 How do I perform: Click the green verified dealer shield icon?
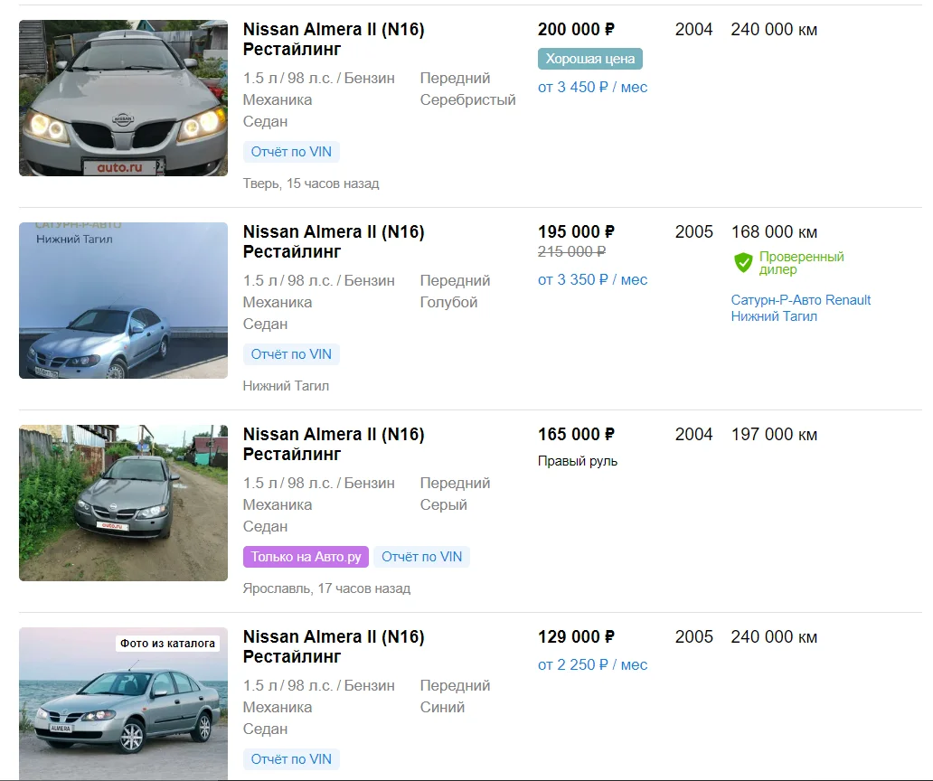[x=743, y=262]
